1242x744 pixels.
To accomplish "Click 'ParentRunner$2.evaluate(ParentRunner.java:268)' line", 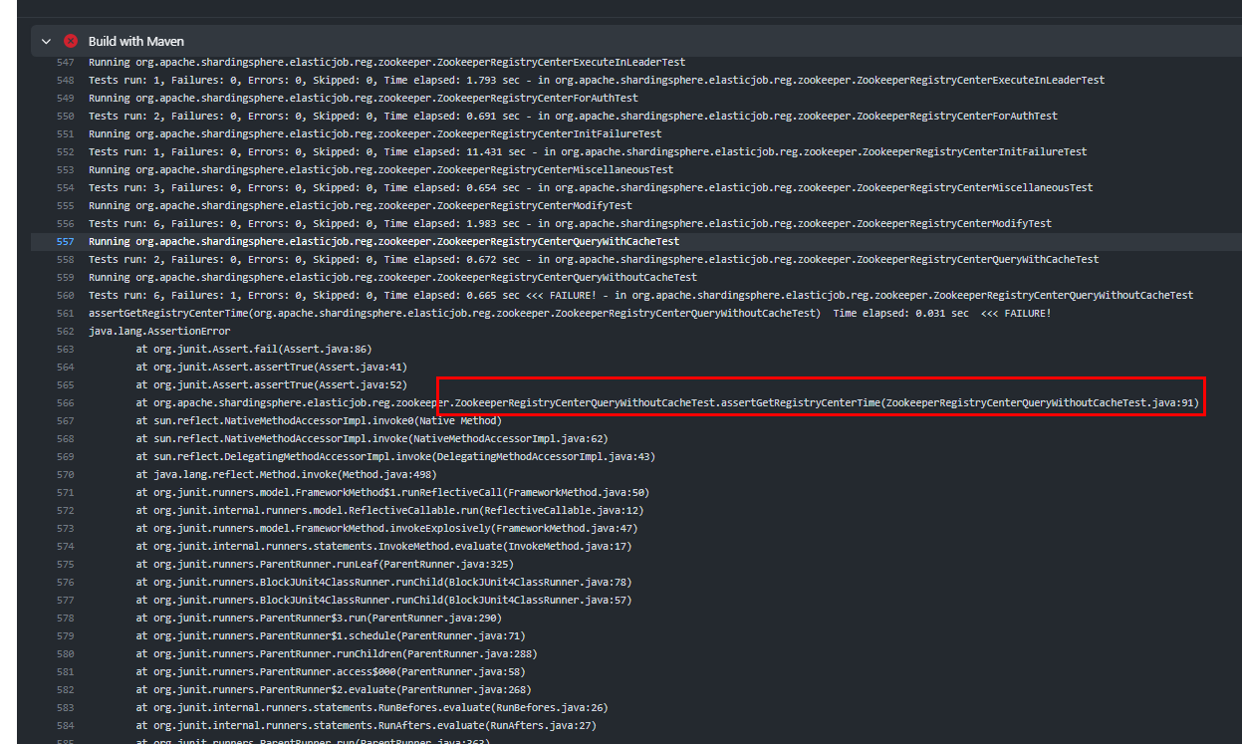I will coord(334,689).
